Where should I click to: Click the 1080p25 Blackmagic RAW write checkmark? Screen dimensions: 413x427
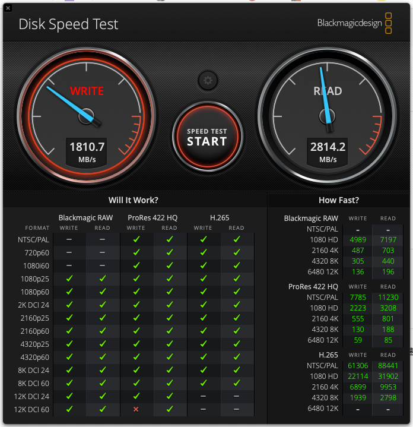point(69,279)
